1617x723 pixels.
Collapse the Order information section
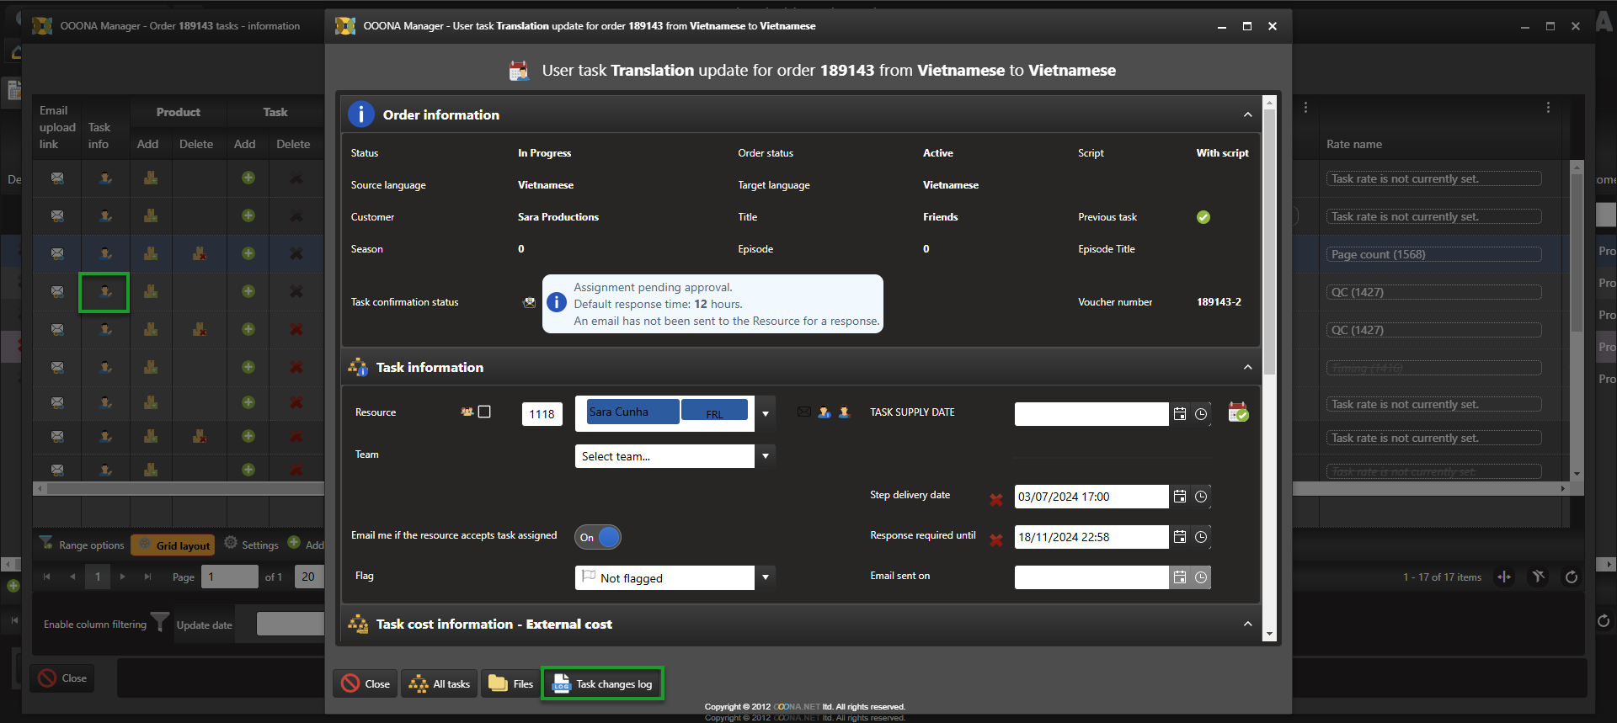pyautogui.click(x=1247, y=114)
